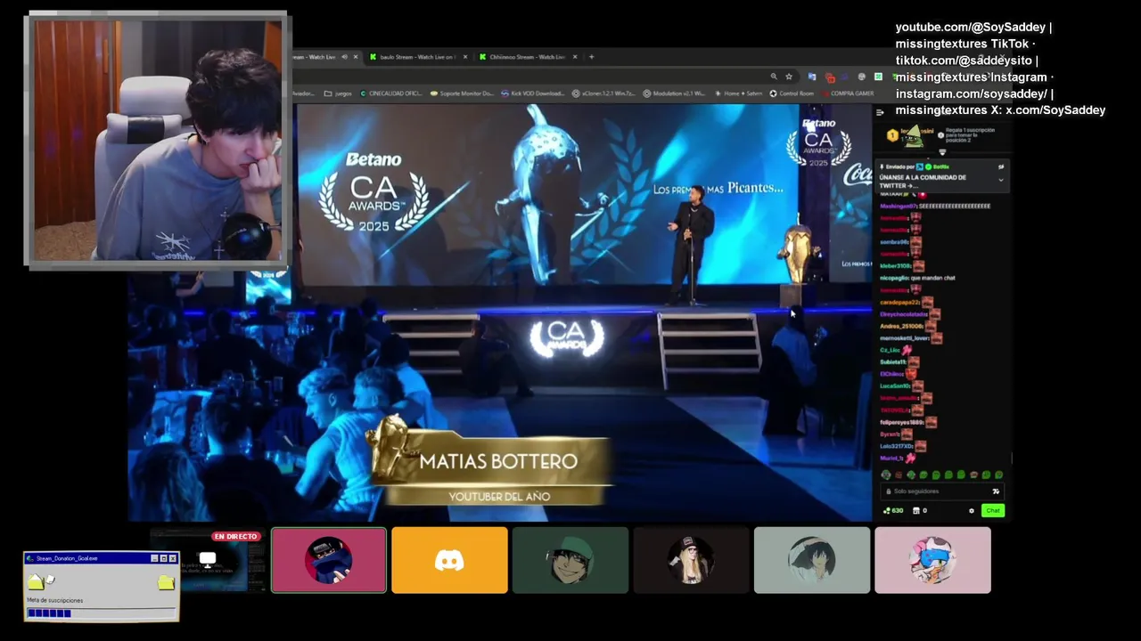Select the gray anime avatar tile

tap(812, 560)
